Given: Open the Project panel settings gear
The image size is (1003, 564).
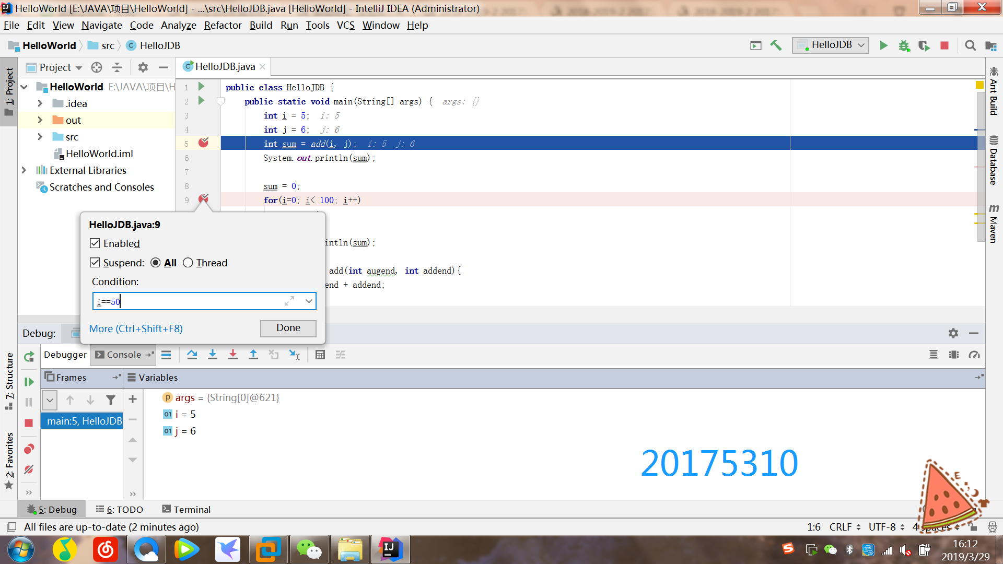Looking at the screenshot, I should pos(143,67).
